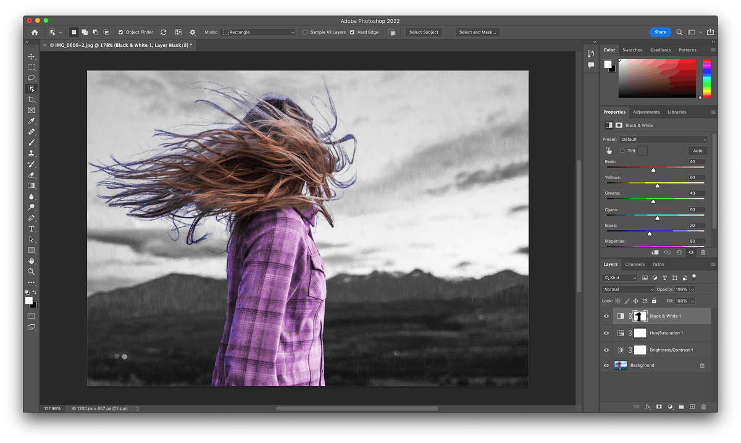741x443 pixels.
Task: Click the Auto button in Black & White properties
Action: pyautogui.click(x=697, y=150)
